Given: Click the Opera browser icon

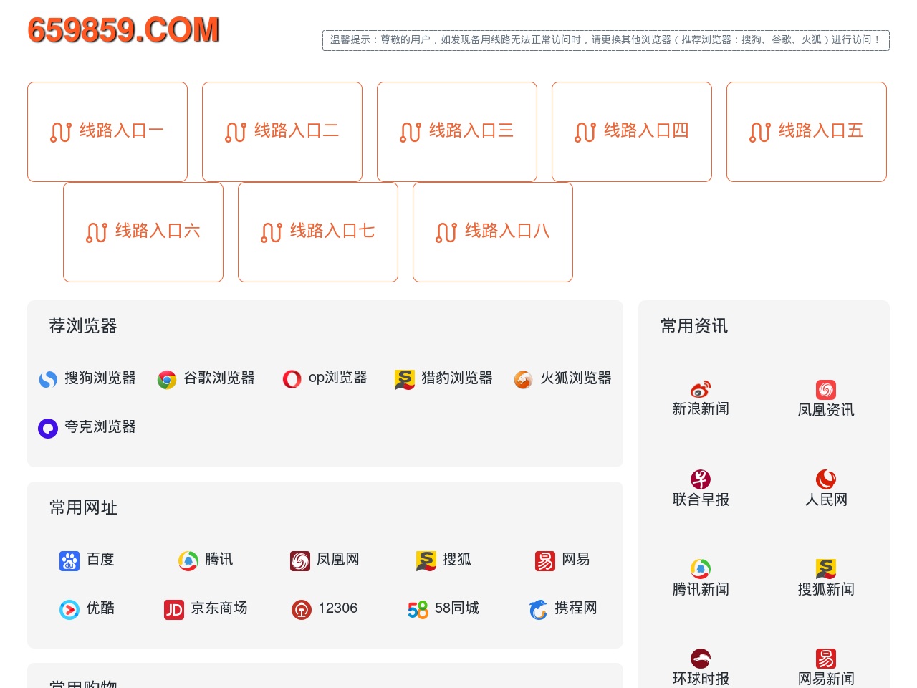Looking at the screenshot, I should point(292,379).
